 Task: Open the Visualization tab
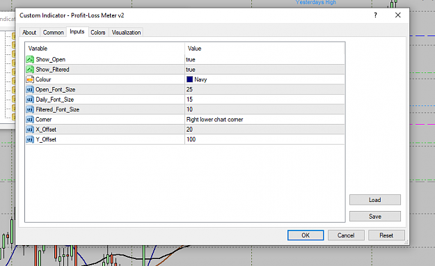point(126,33)
